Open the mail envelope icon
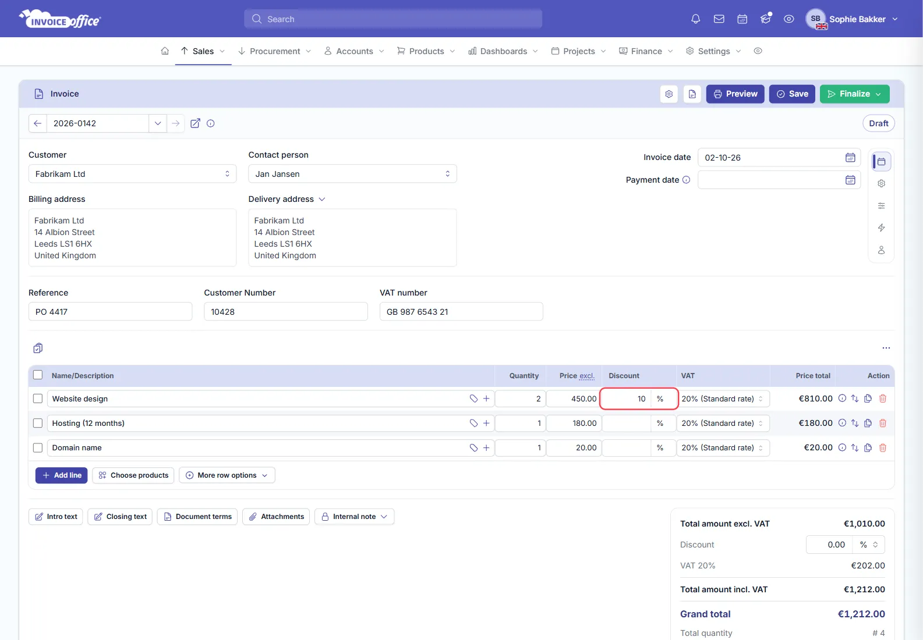923x640 pixels. (719, 19)
